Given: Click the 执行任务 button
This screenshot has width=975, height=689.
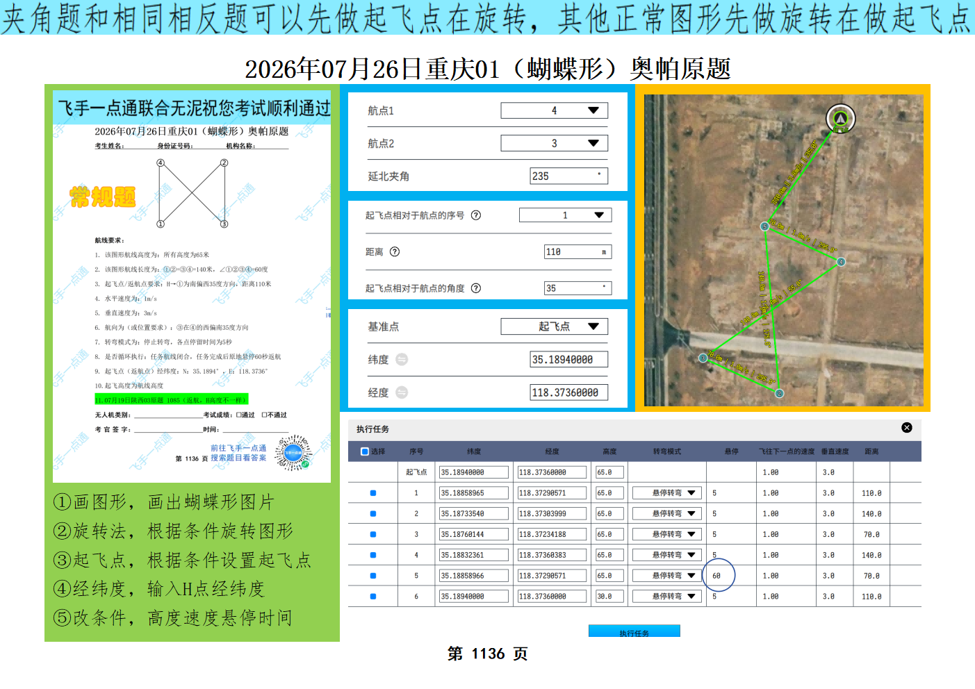Looking at the screenshot, I should coord(634,631).
